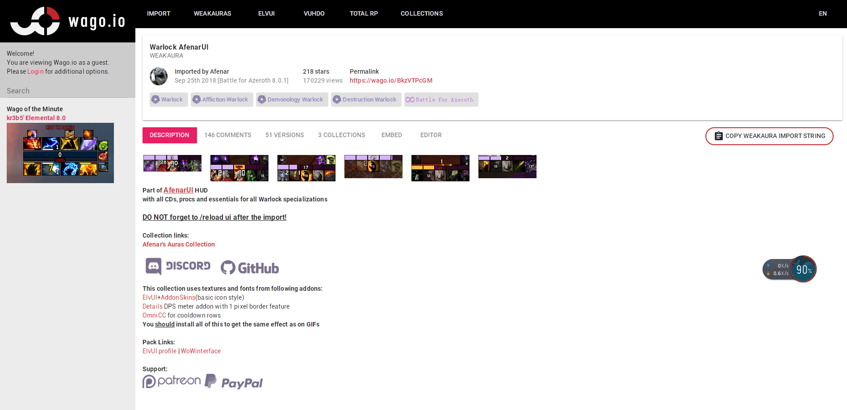Viewport: 847px width, 410px height.
Task: Follow the Afenar's Auras Collection link
Action: pyautogui.click(x=178, y=244)
